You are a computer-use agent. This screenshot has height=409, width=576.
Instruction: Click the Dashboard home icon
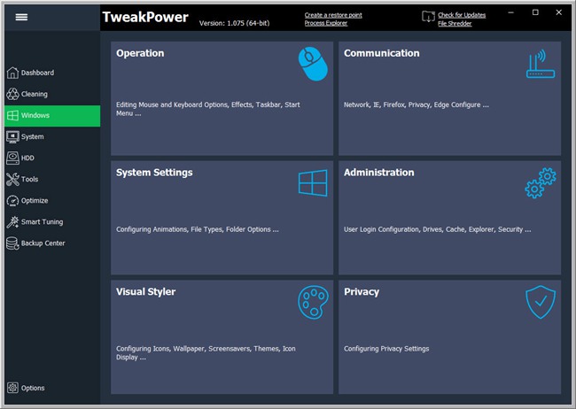pyautogui.click(x=12, y=73)
